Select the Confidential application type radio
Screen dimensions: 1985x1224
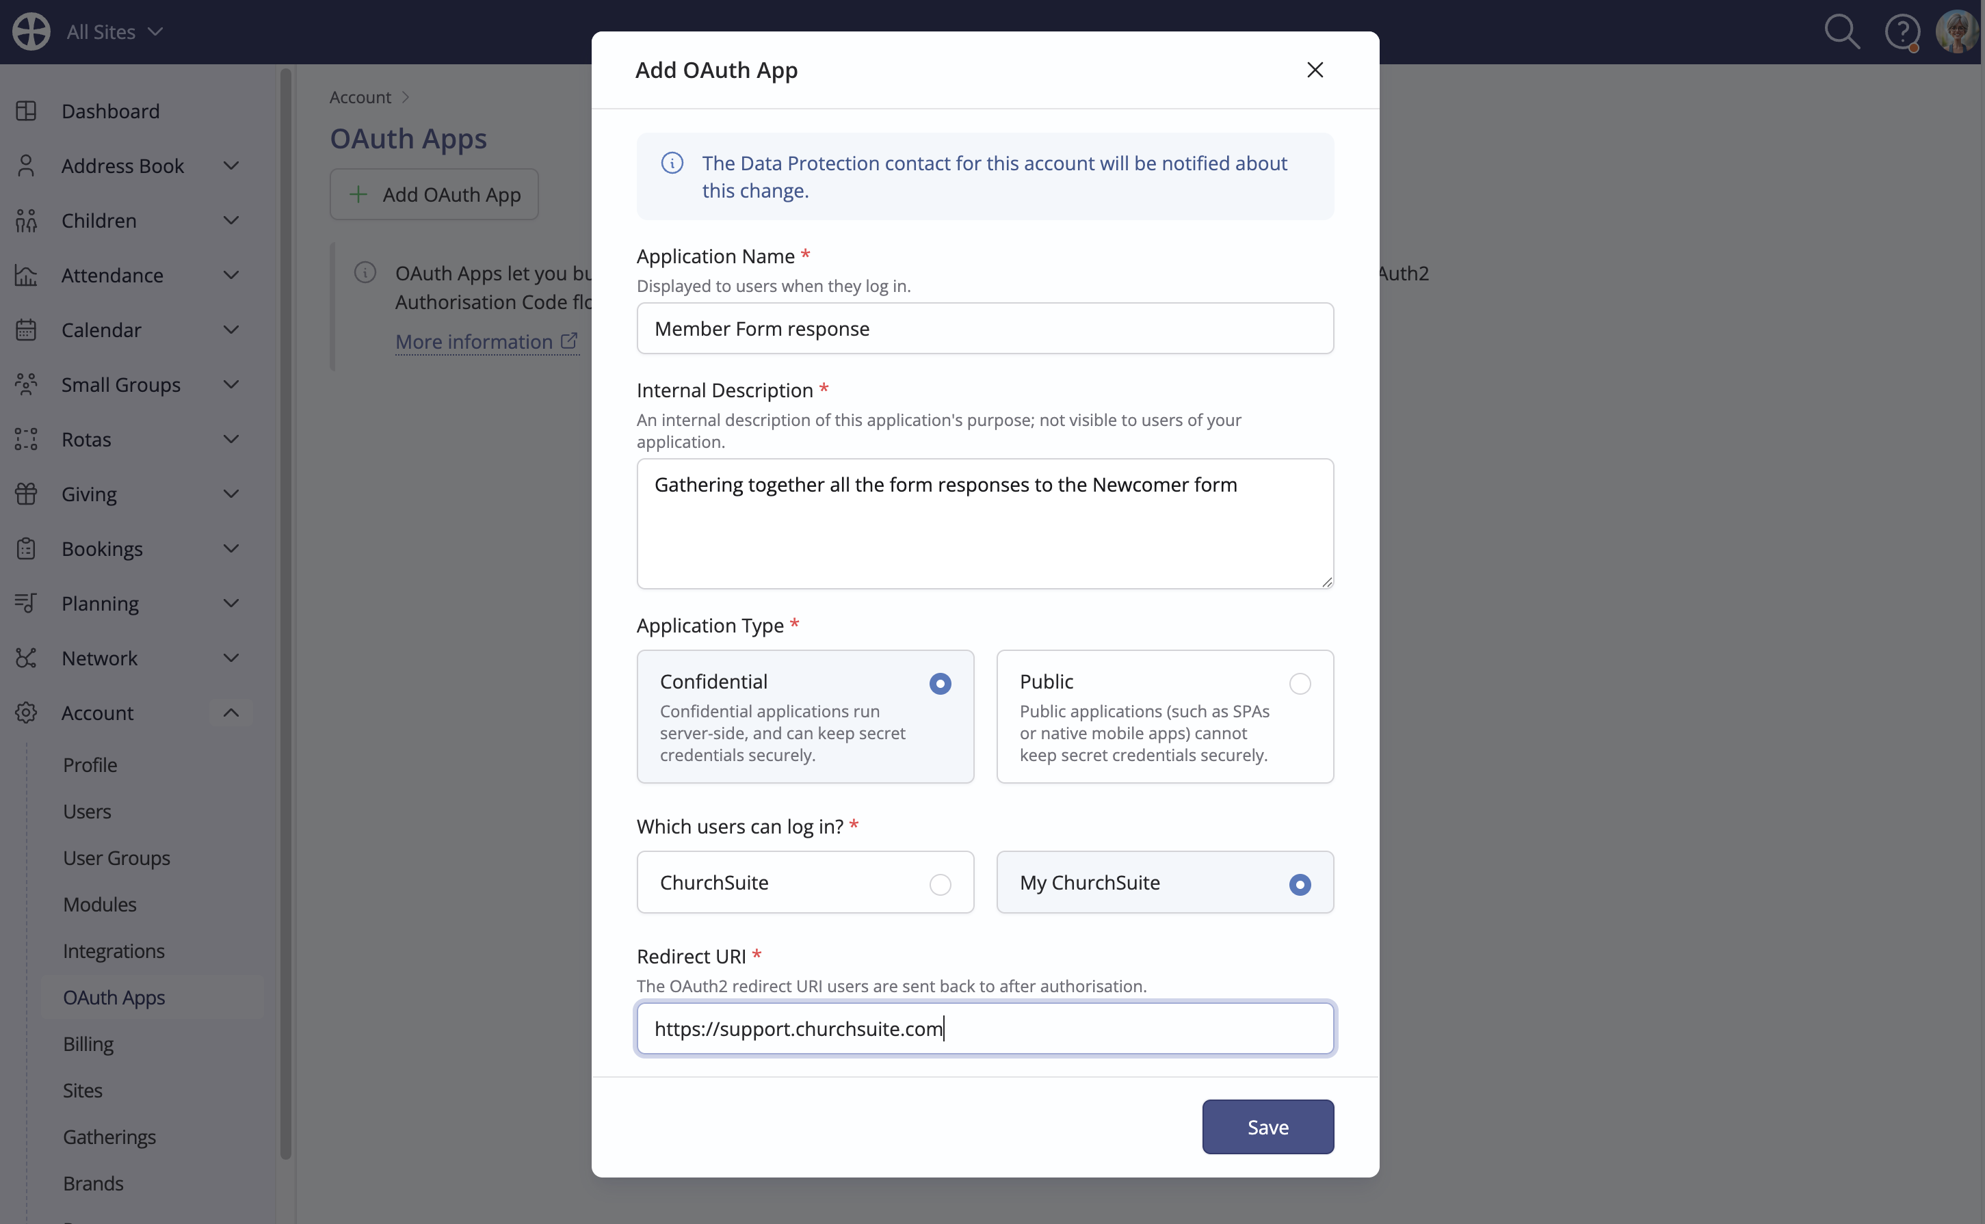click(x=940, y=683)
